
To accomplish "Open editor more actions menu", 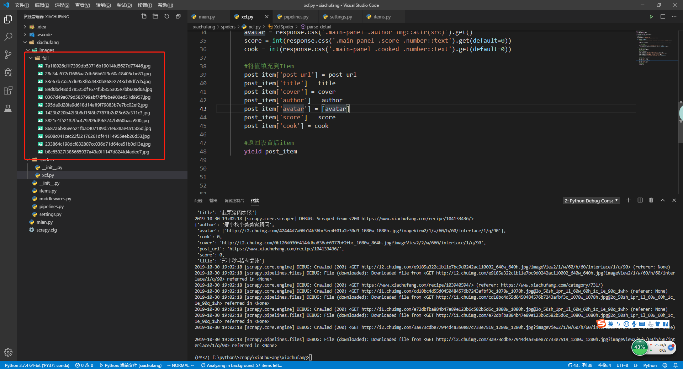I will point(674,17).
